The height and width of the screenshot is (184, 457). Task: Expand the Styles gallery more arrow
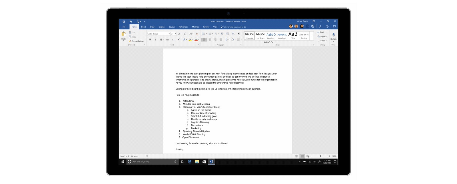(311, 36)
